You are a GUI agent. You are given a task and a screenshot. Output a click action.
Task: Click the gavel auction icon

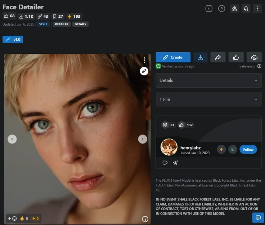234,9
